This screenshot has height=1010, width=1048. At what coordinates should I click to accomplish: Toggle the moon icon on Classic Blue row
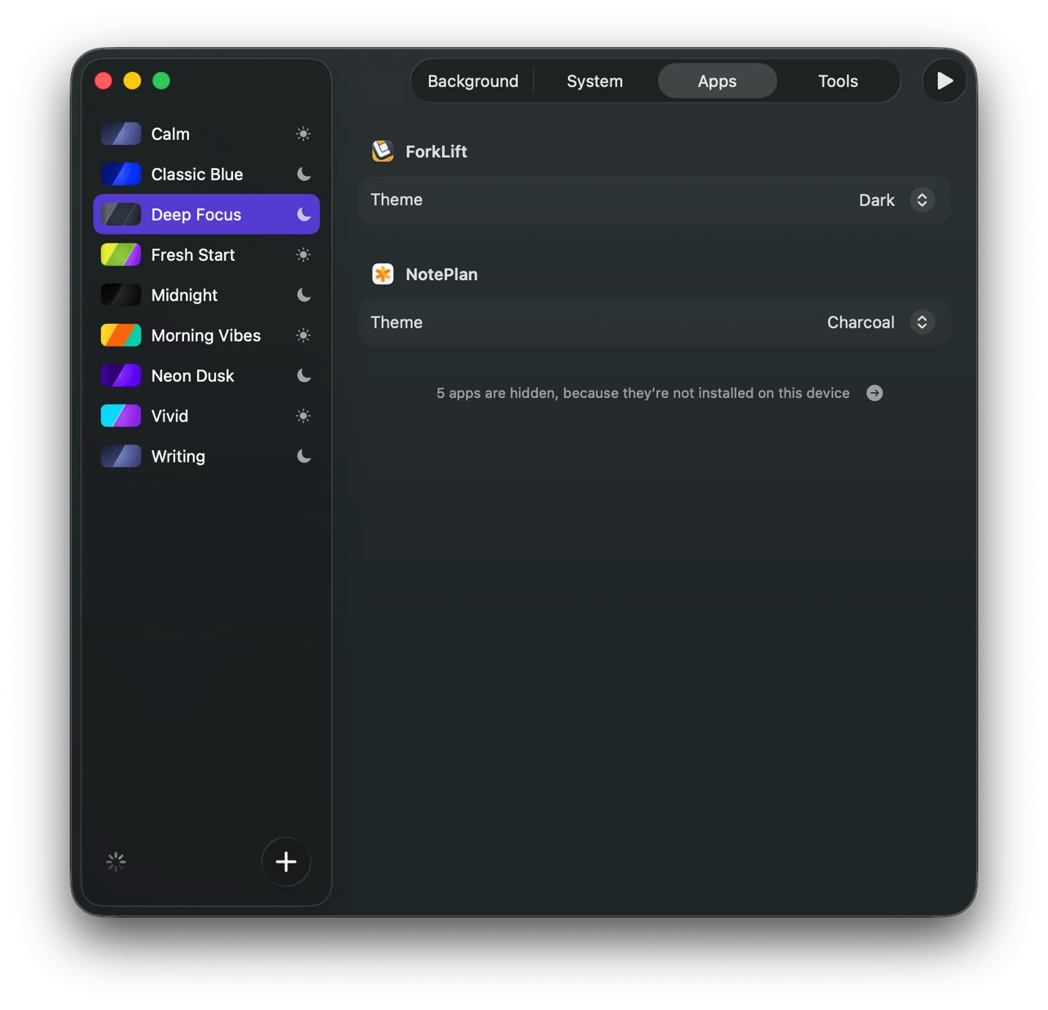click(303, 174)
